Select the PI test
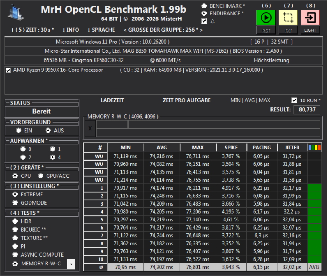 (x=15, y=246)
